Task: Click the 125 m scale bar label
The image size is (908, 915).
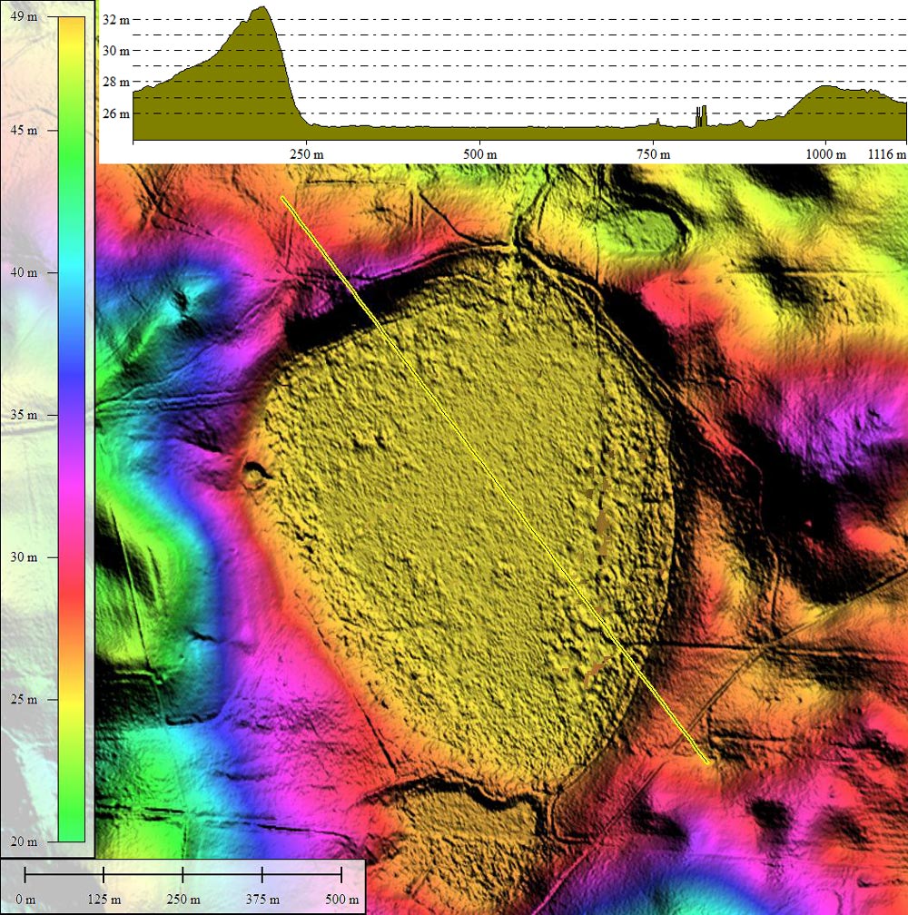Action: click(x=104, y=900)
